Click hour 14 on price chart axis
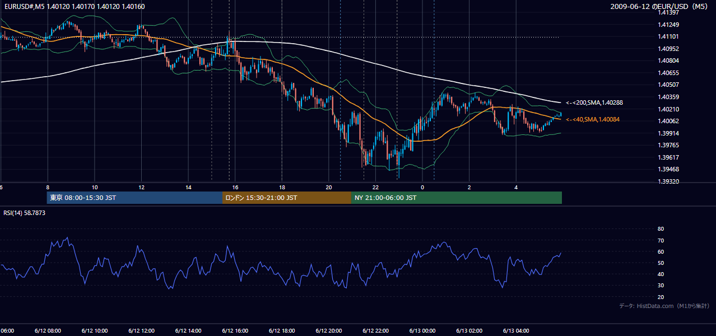Screen dimensions: 716x336 click(x=188, y=187)
